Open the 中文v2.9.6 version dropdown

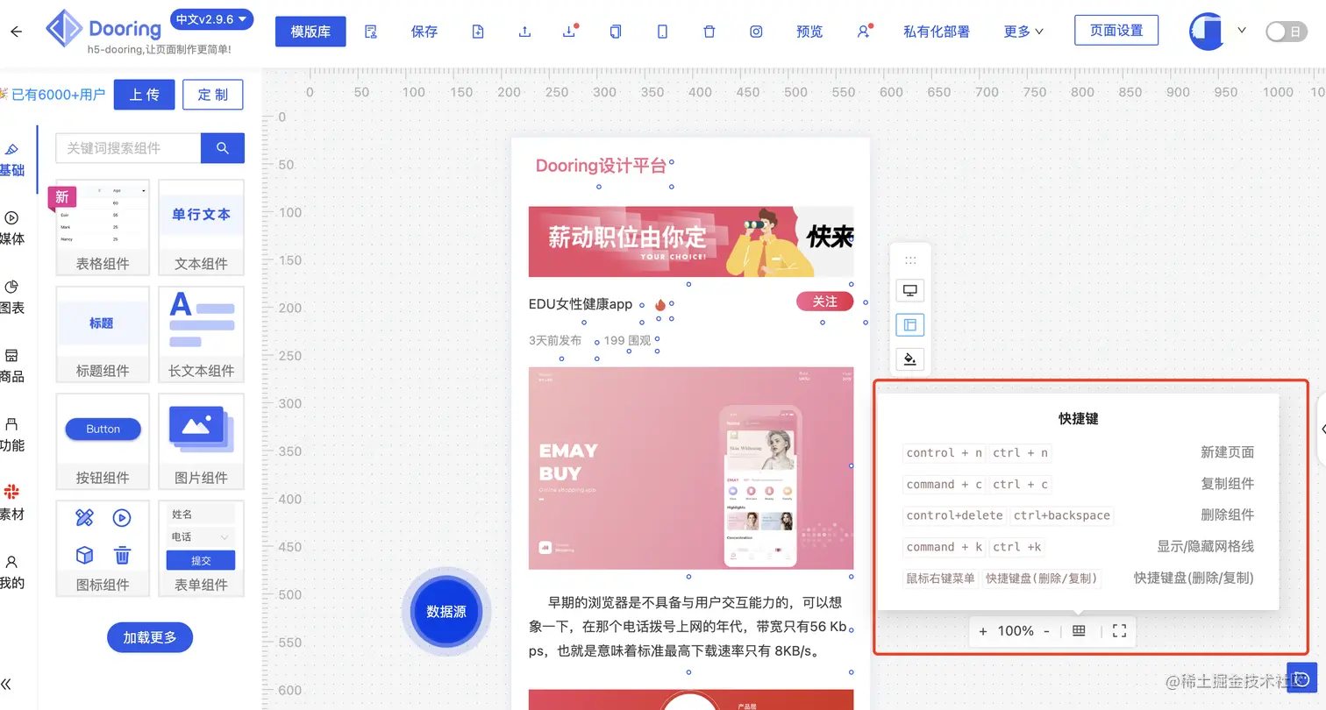[212, 19]
